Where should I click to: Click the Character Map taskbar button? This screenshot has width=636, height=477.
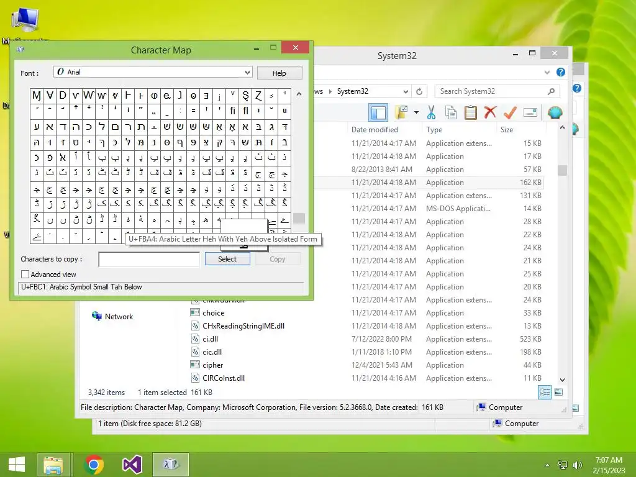coord(171,465)
